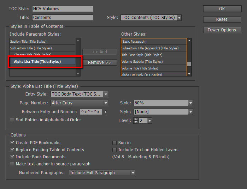
Task: Select Section Title (Title Styles) in included styles
Action: pos(42,42)
